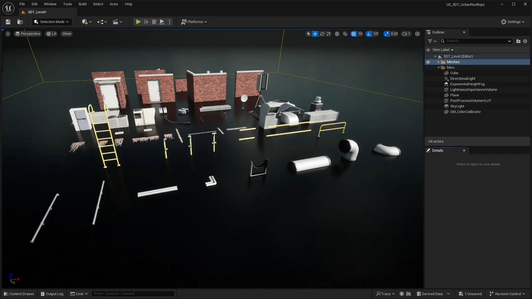Click the Play button to start simulation
This screenshot has width=532, height=299.
pyautogui.click(x=138, y=22)
